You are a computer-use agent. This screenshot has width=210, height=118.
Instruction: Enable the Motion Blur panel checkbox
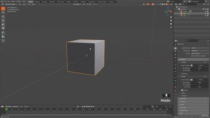coord(181,110)
